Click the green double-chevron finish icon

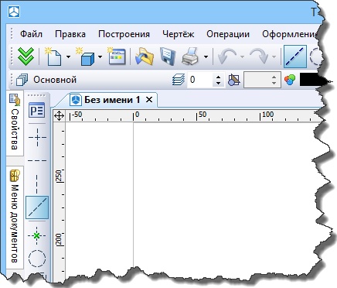click(26, 56)
